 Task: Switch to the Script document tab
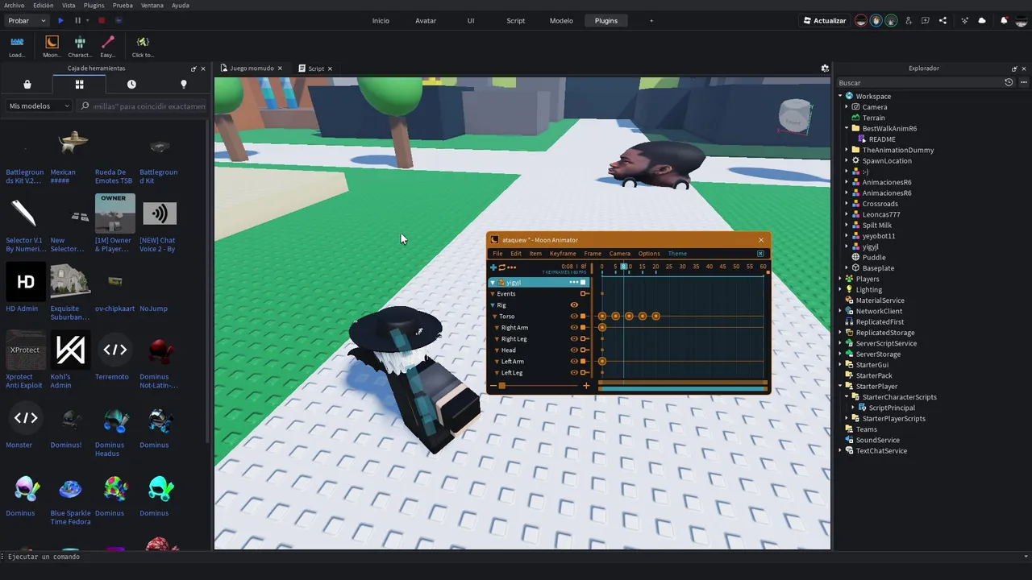click(x=316, y=68)
